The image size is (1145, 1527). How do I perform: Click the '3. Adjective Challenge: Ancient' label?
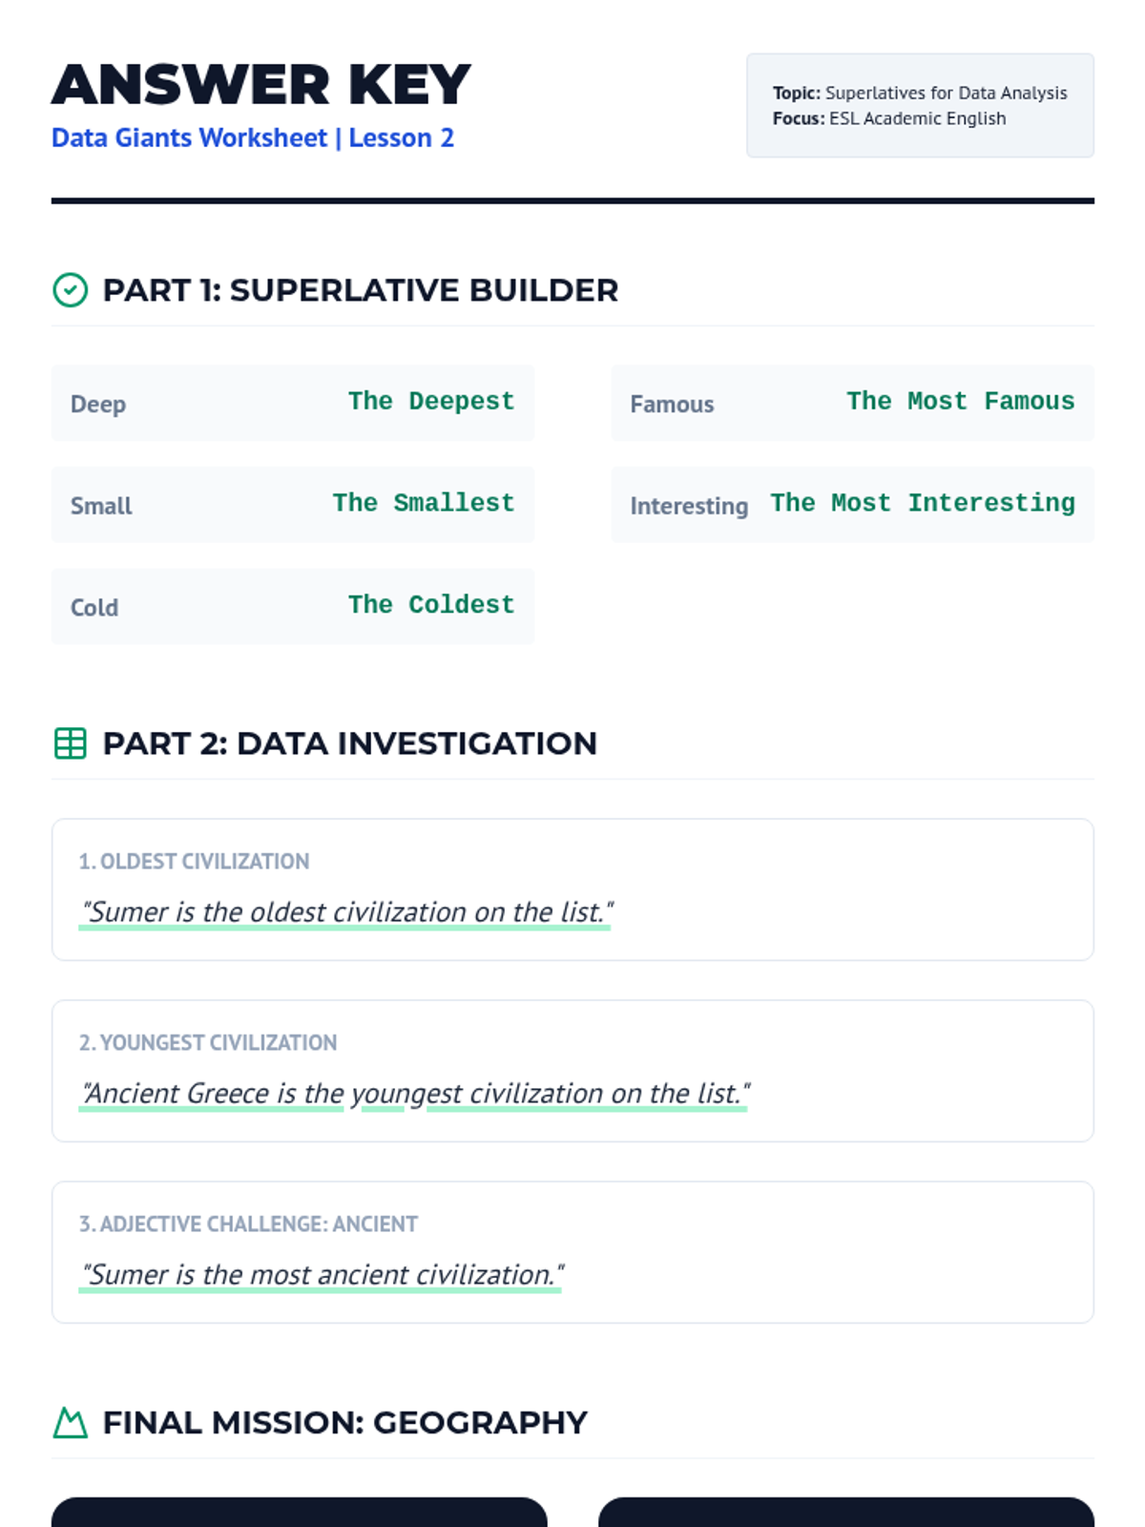pyautogui.click(x=248, y=1224)
